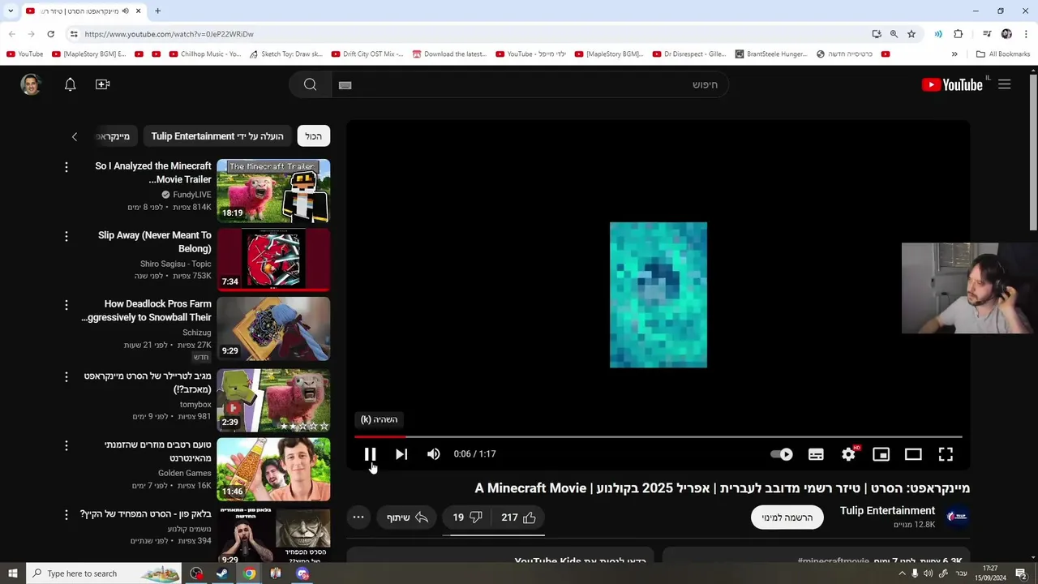
Task: Open options for 'Slip Away' video
Action: (66, 236)
